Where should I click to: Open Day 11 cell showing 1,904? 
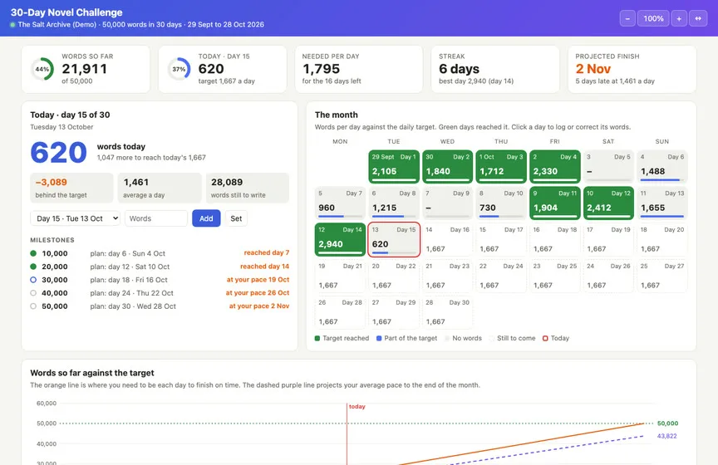(554, 203)
